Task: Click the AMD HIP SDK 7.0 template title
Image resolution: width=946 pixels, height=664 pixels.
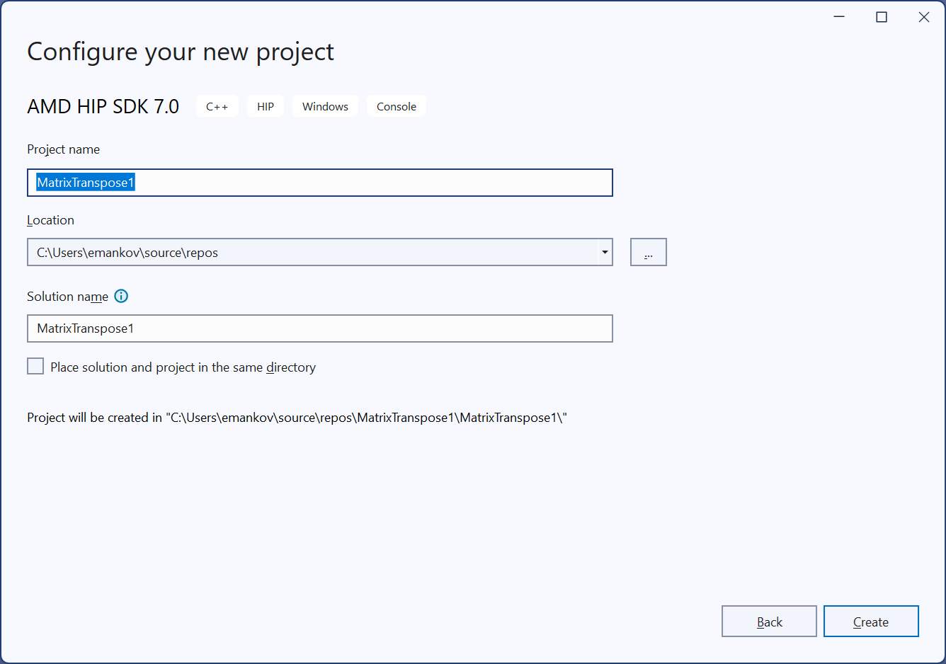Action: pyautogui.click(x=103, y=106)
